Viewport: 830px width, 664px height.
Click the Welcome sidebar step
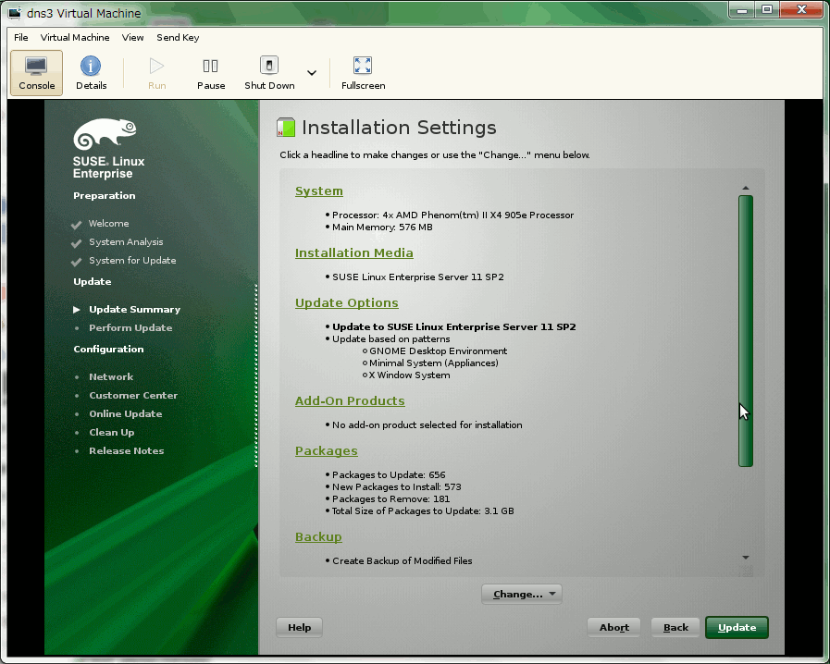coord(108,223)
